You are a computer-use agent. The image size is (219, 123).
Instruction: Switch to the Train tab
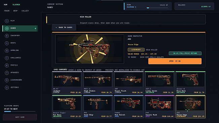pos(7,11)
